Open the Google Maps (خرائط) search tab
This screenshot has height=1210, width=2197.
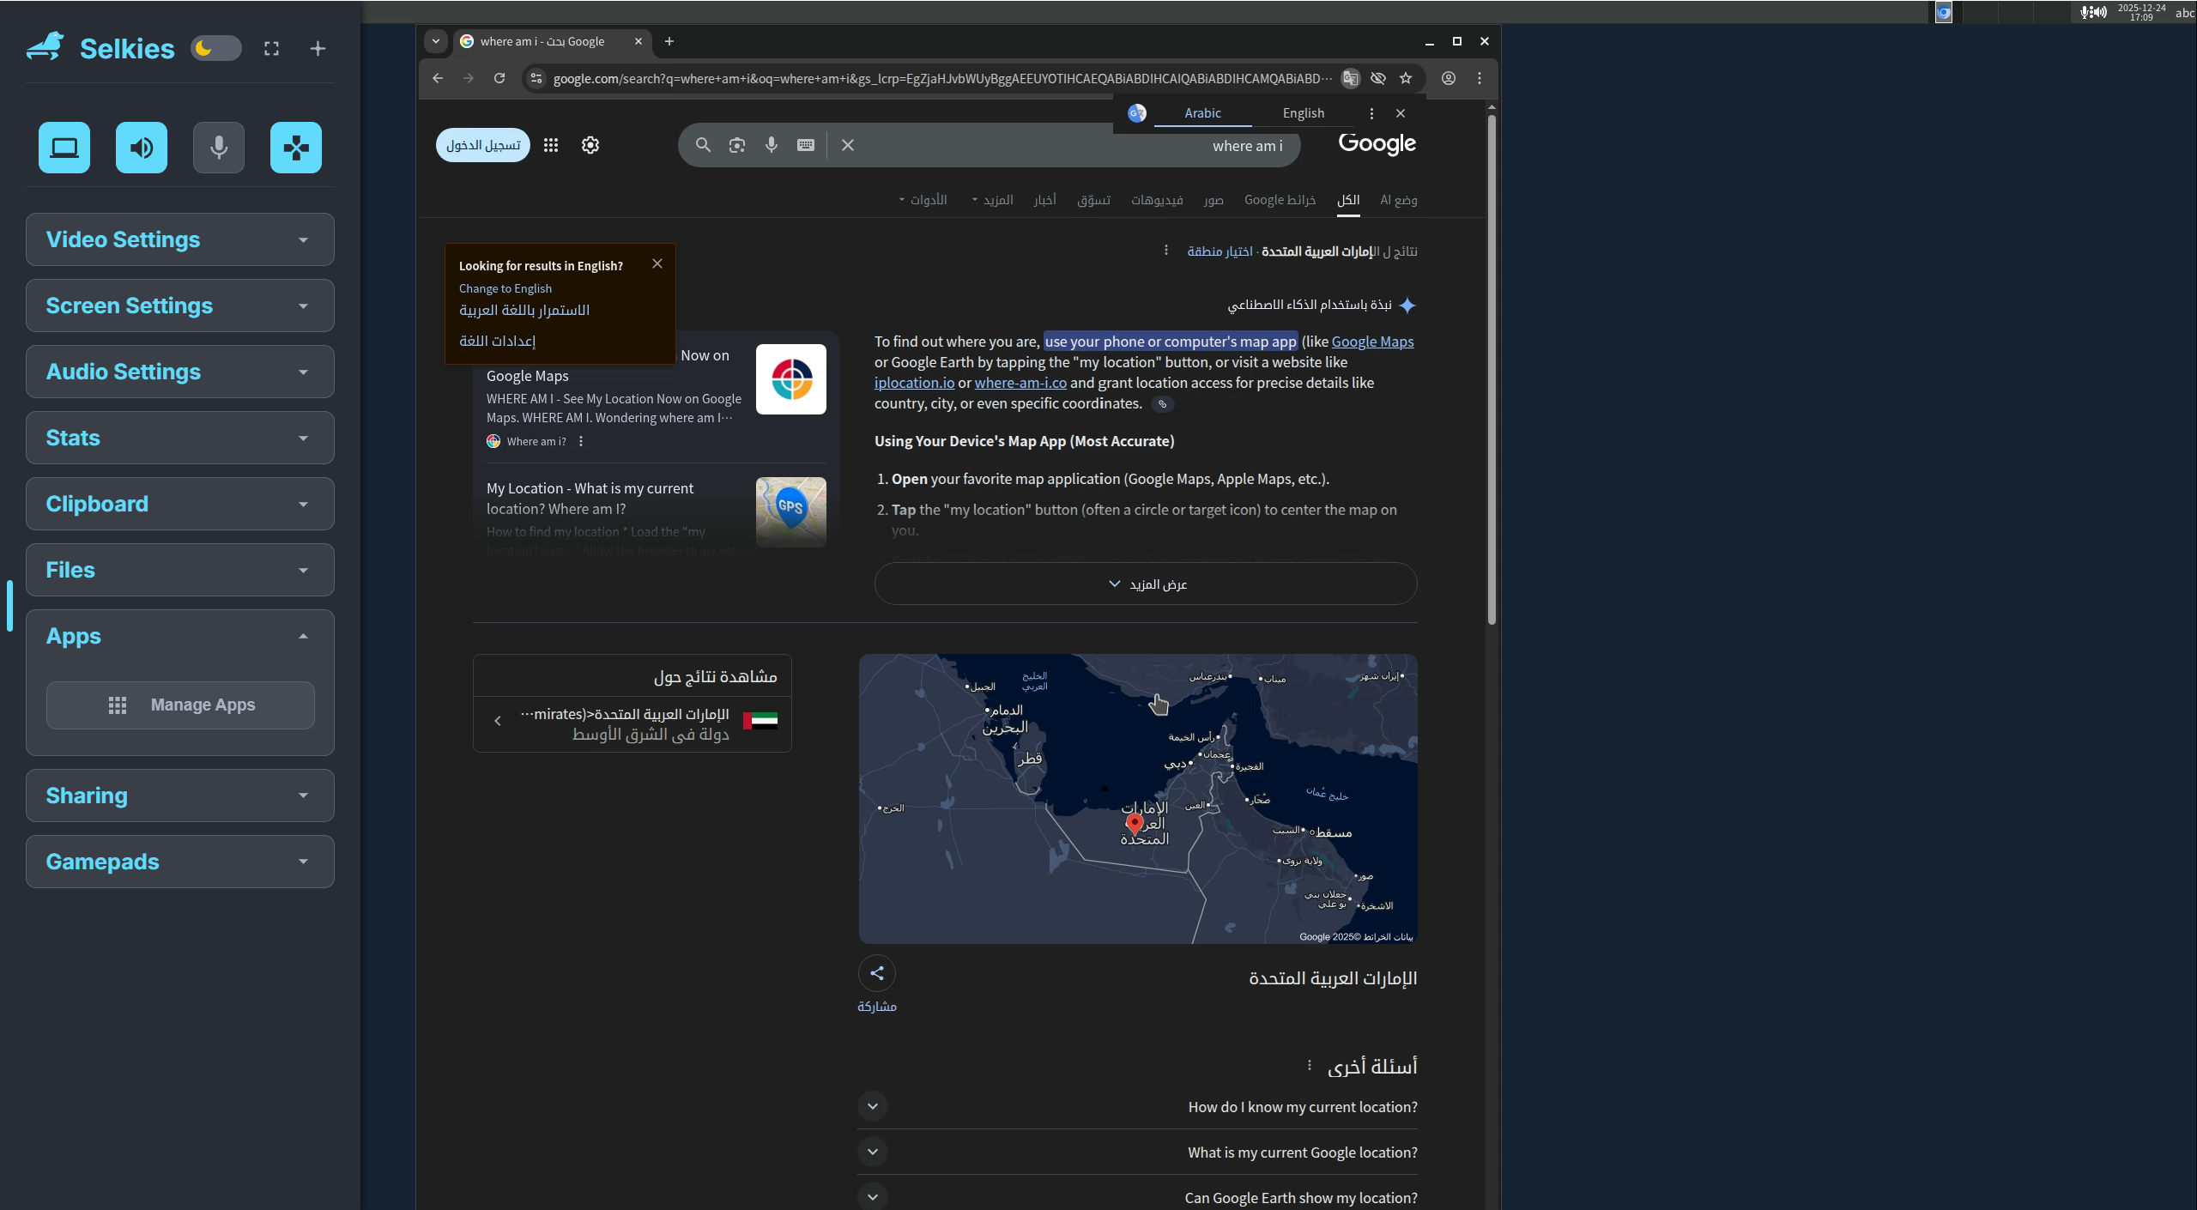click(1280, 200)
